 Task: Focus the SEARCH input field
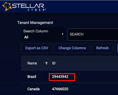pyautogui.click(x=93, y=34)
